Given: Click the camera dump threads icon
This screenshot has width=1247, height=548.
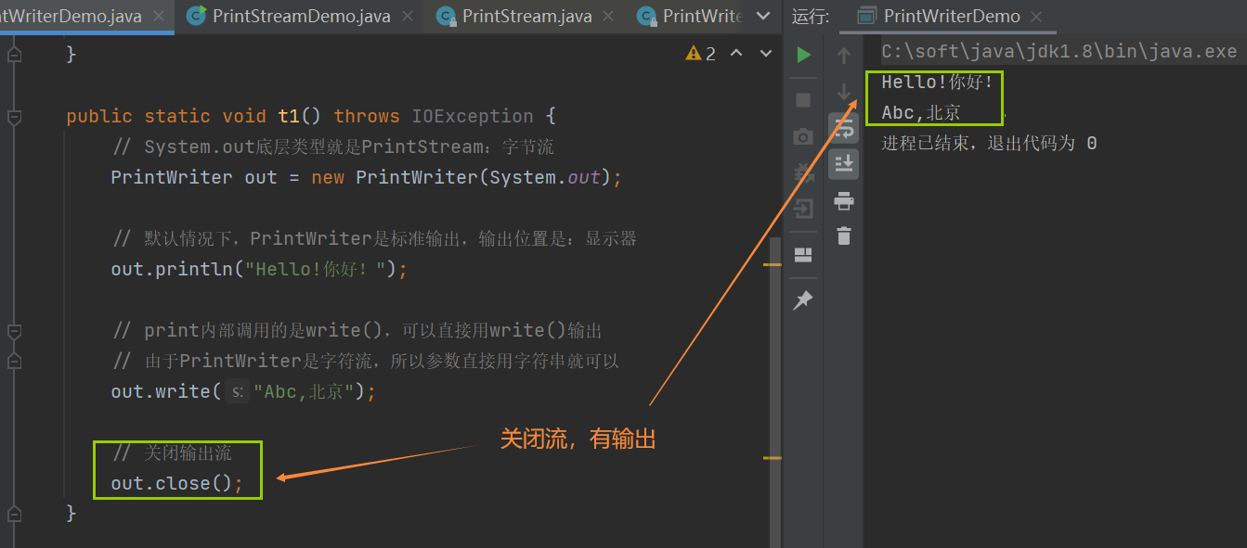Looking at the screenshot, I should [x=804, y=137].
